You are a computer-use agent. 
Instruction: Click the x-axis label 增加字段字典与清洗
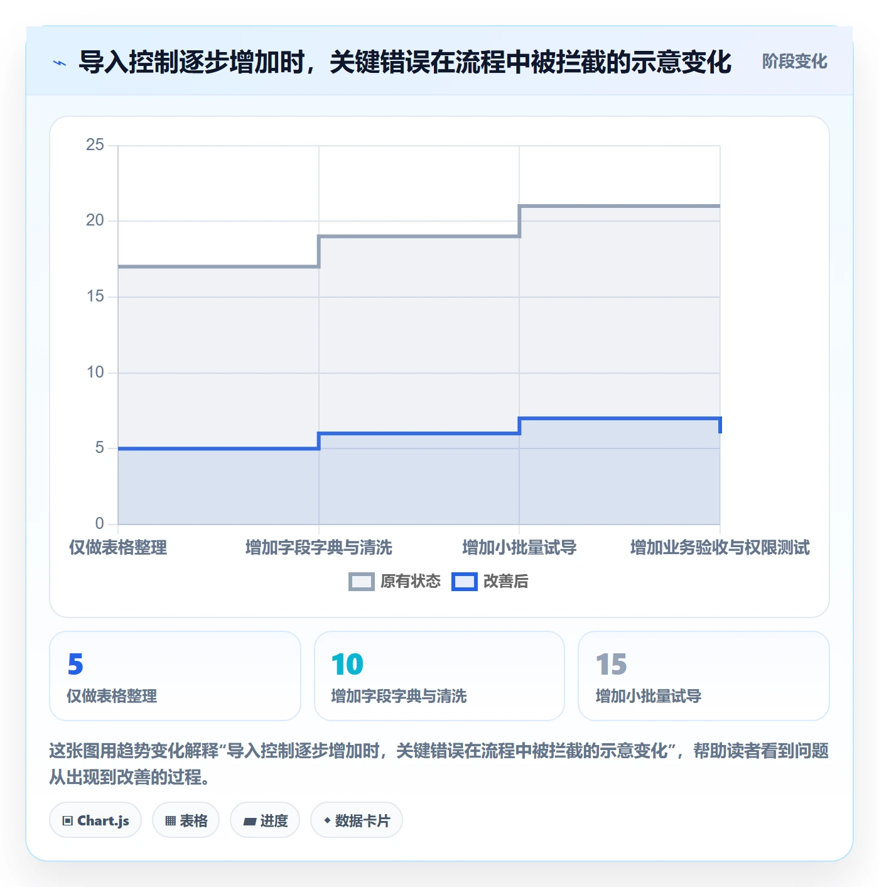tap(319, 547)
